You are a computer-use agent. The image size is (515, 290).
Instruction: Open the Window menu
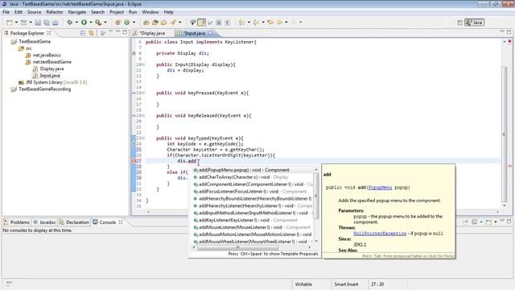pyautogui.click(x=150, y=12)
